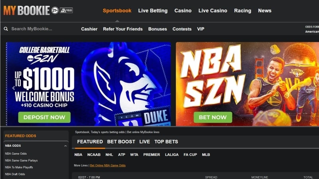Open NBA Same Game Parlays link
Viewport: 319px width, 179px height.
click(22, 161)
